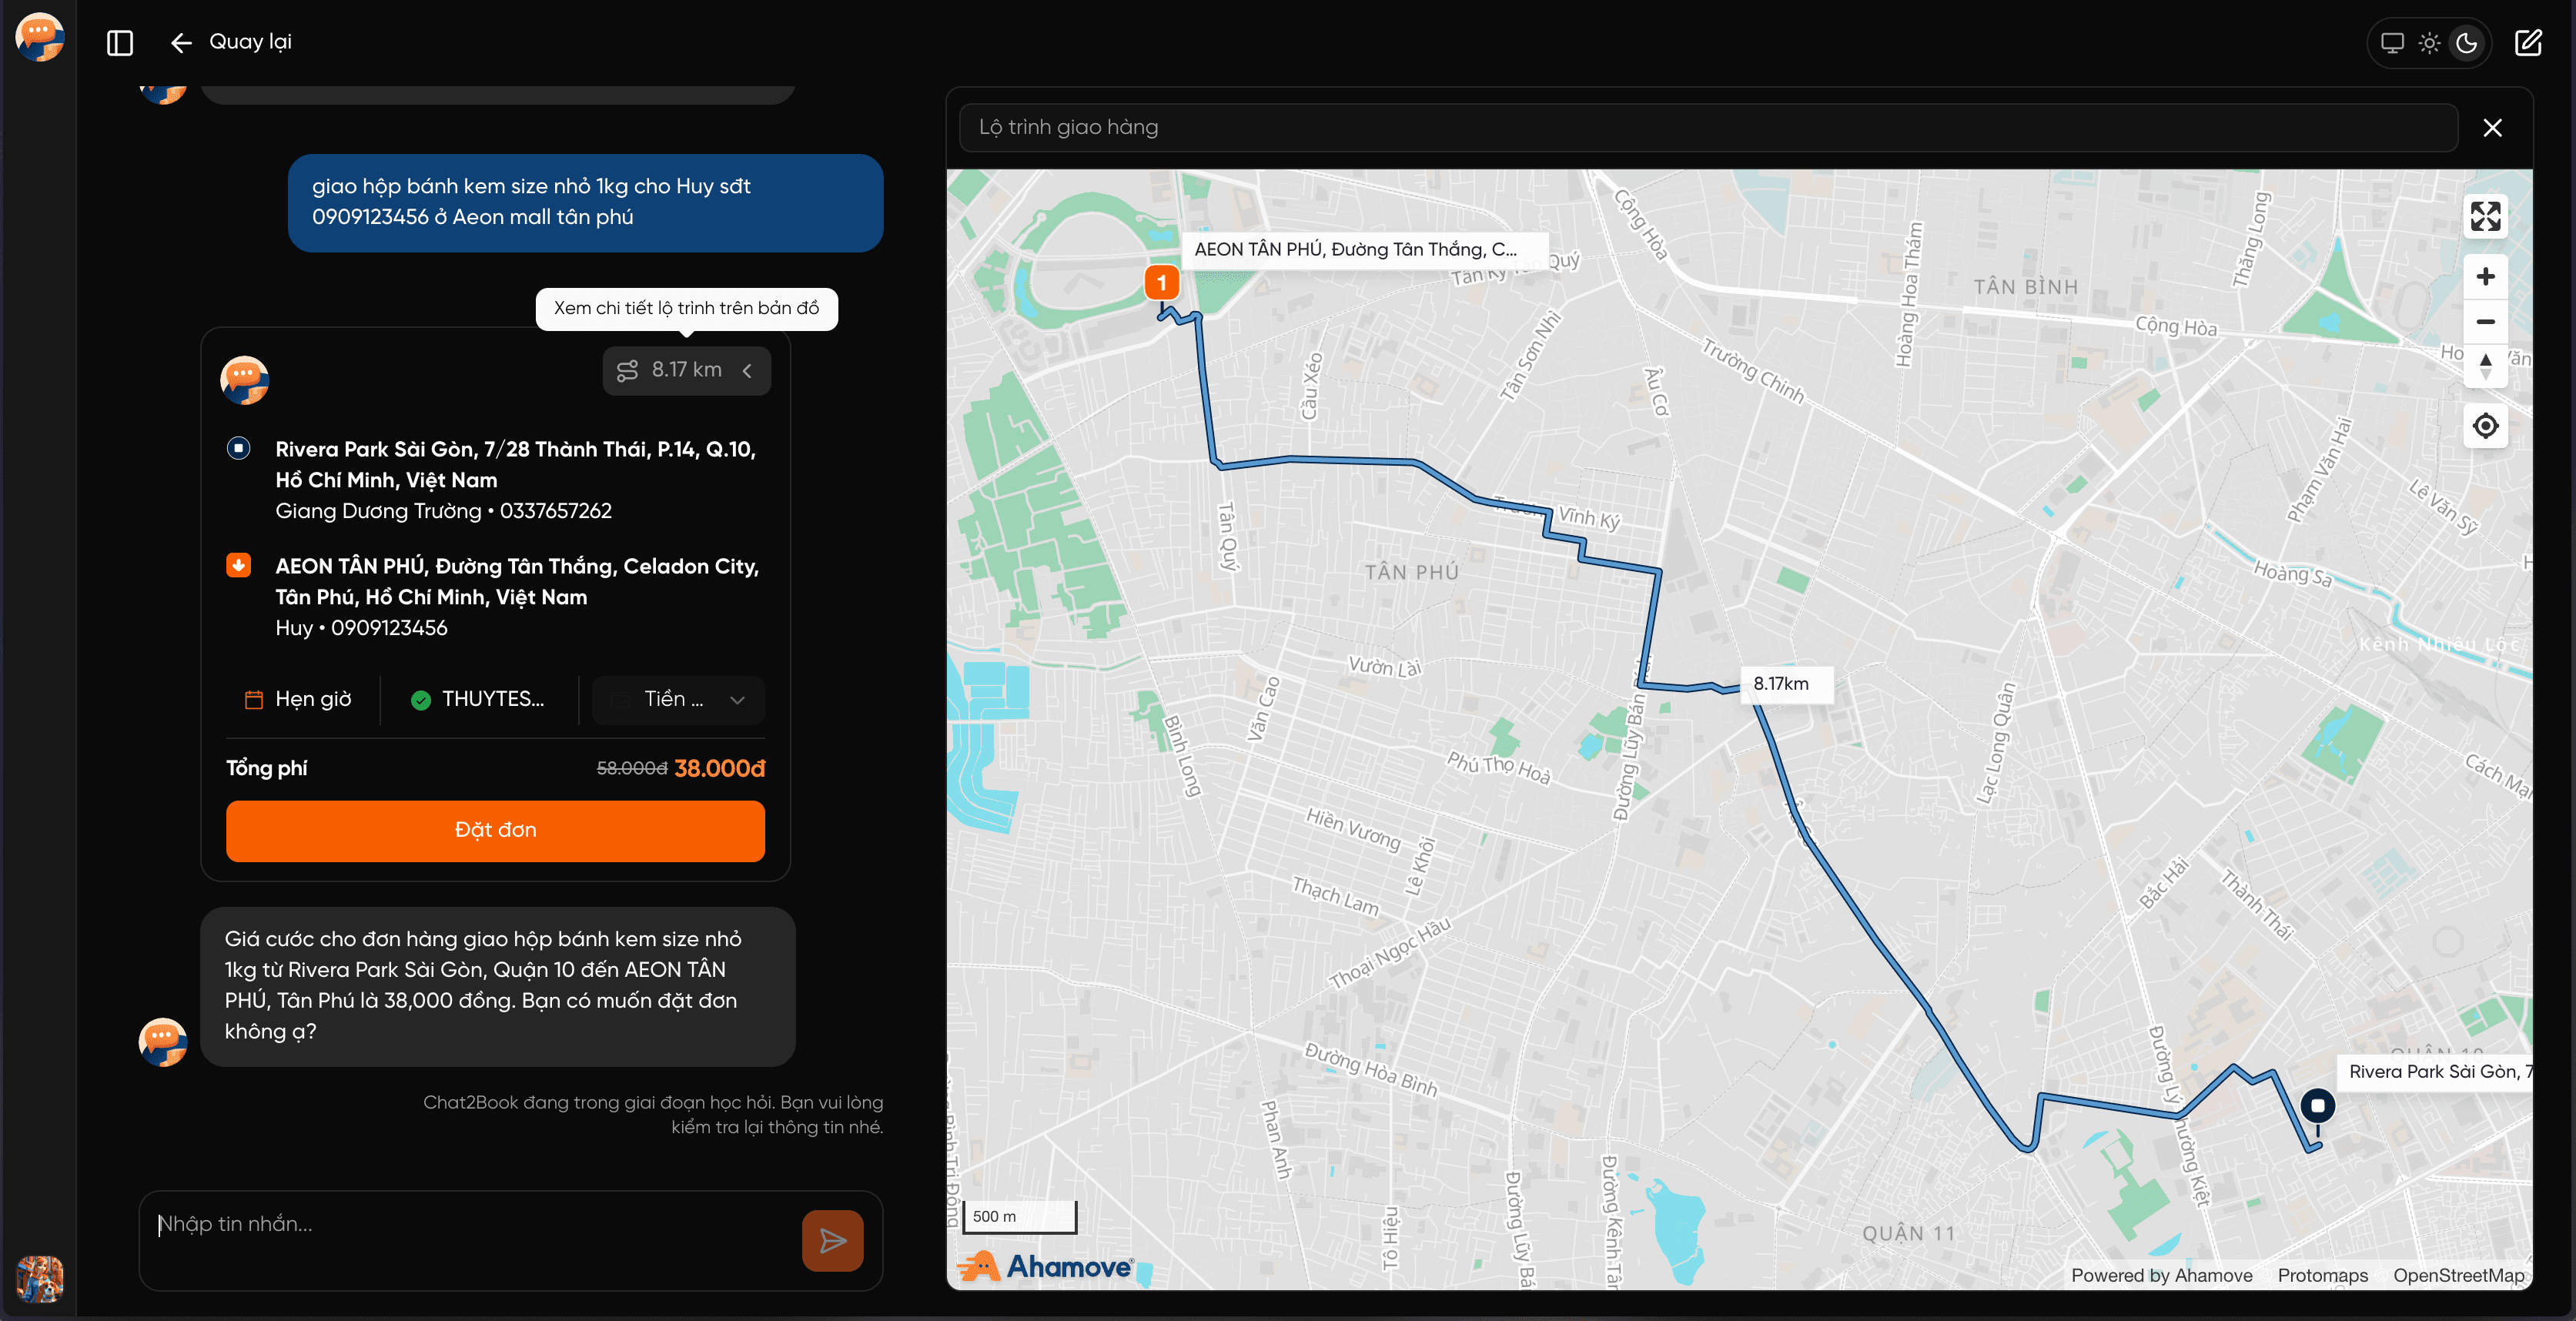Go back with Quay lại arrow
Image resolution: width=2576 pixels, height=1321 pixels.
(x=181, y=42)
